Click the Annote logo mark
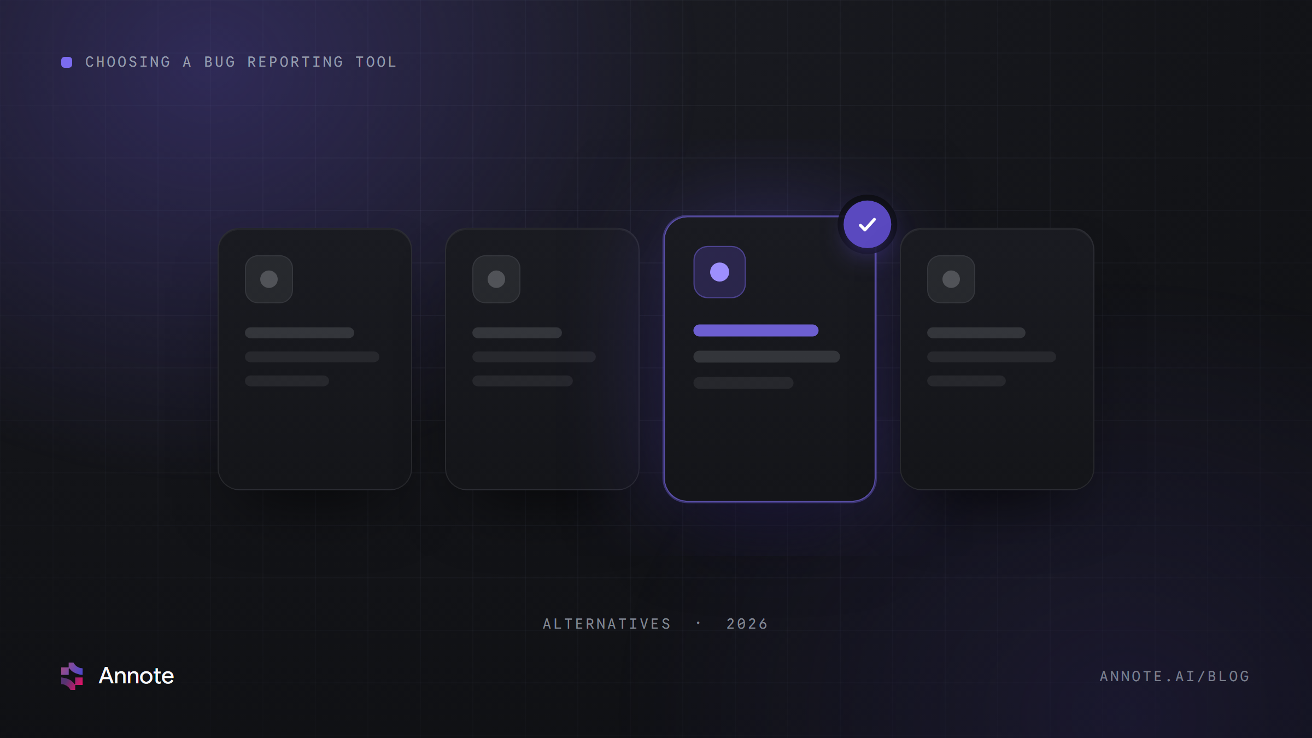The image size is (1312, 738). 72,676
